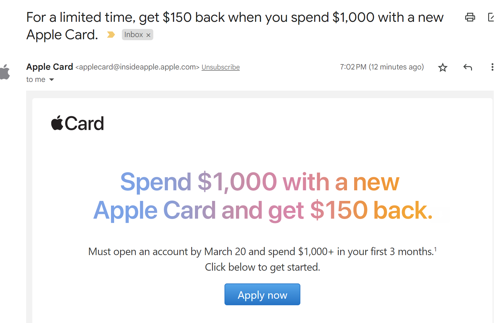Click the print icon
495x323 pixels.
pyautogui.click(x=470, y=17)
